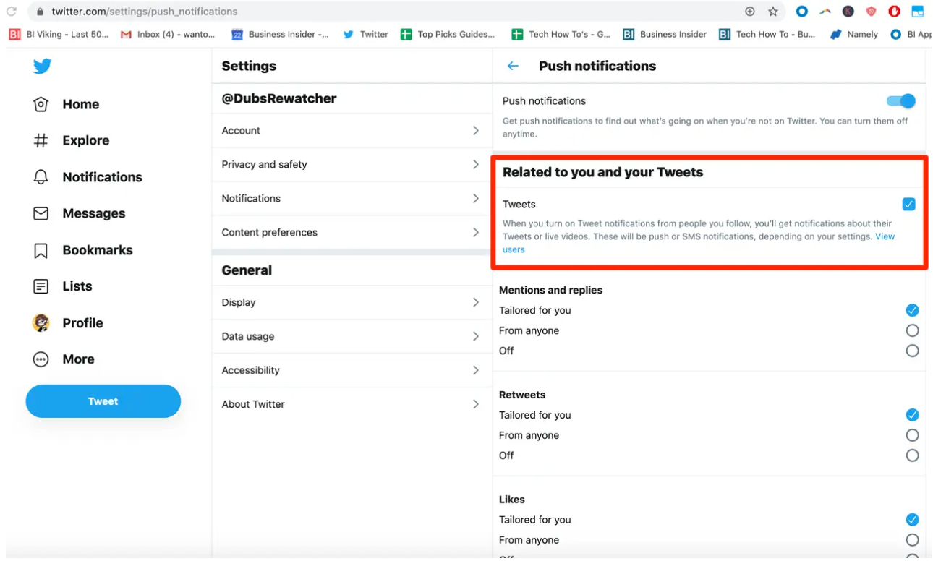Viewport: 933px width, 561px height.
Task: Click the Twitter bird logo in sidebar
Action: tap(42, 67)
